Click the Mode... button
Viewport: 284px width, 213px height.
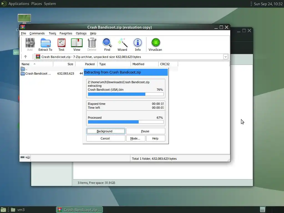136,138
